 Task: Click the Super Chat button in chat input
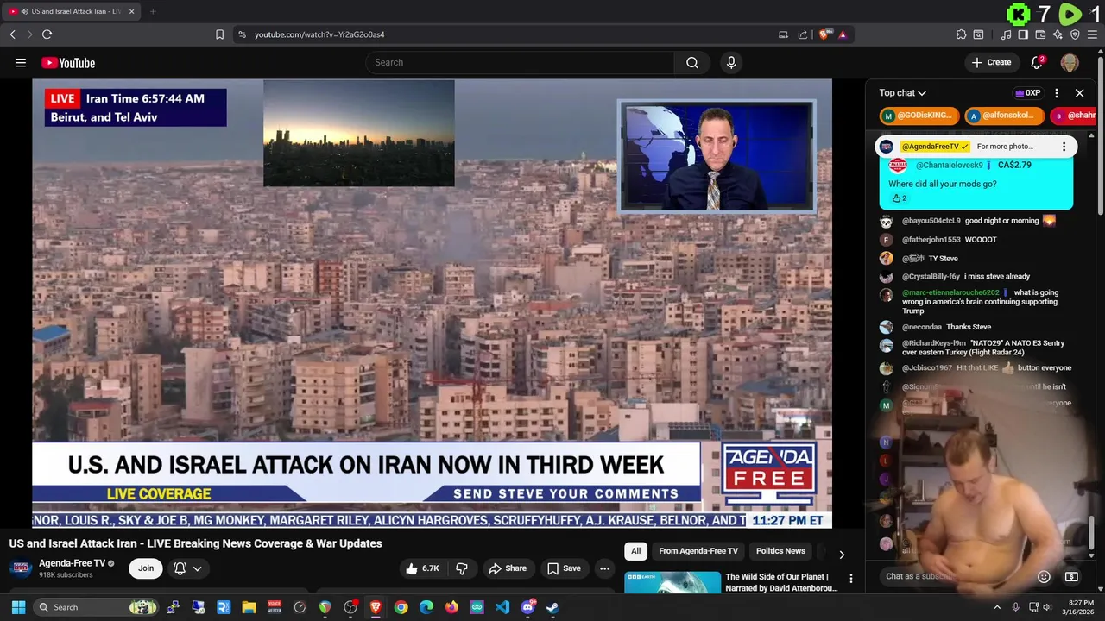[1071, 577]
